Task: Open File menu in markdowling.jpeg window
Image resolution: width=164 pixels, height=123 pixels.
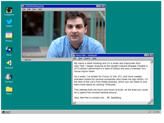Action: tap(24, 9)
